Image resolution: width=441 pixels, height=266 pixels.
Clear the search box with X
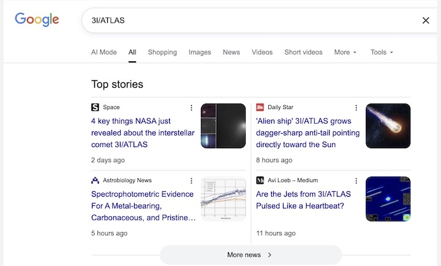(x=426, y=20)
